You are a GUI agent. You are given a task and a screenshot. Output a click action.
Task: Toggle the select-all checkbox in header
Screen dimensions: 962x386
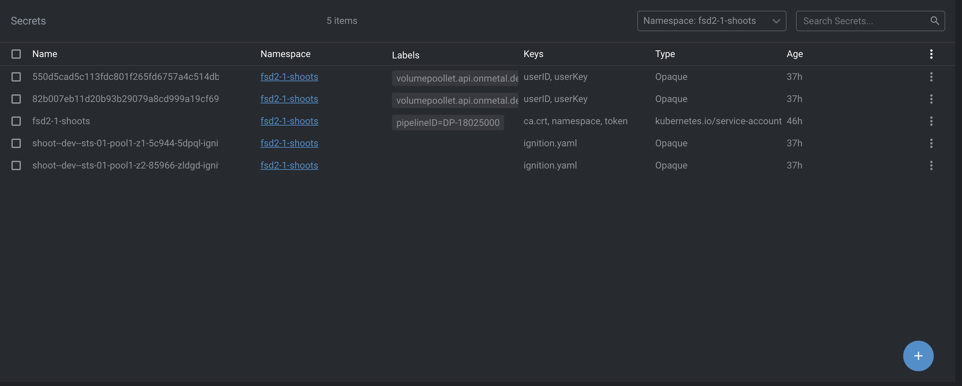16,54
